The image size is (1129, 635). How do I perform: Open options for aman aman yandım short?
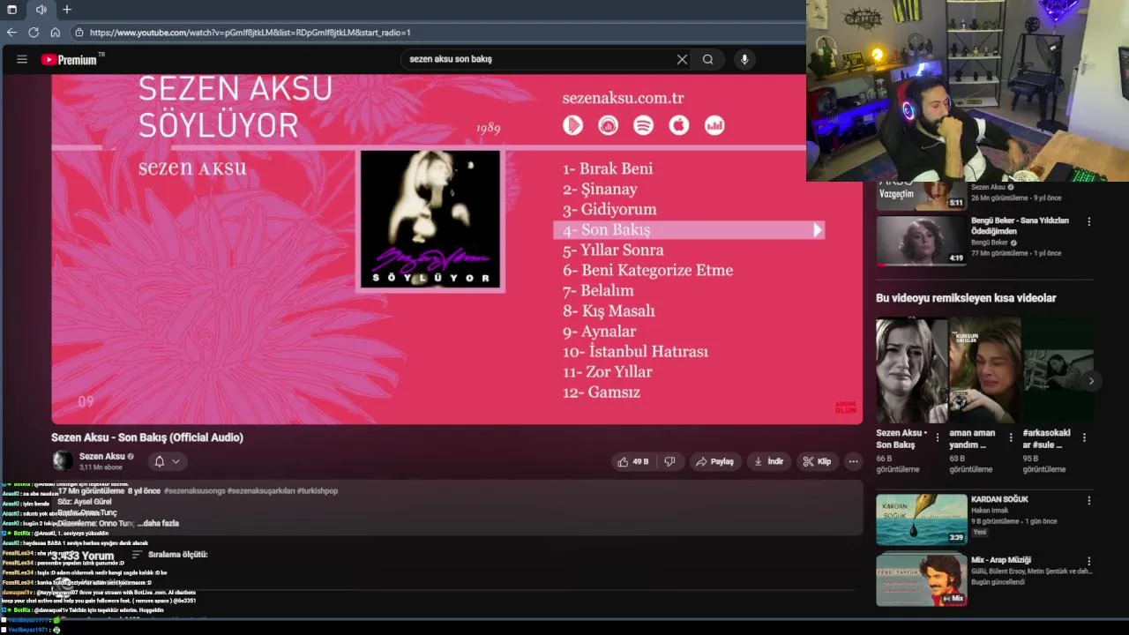point(1011,437)
